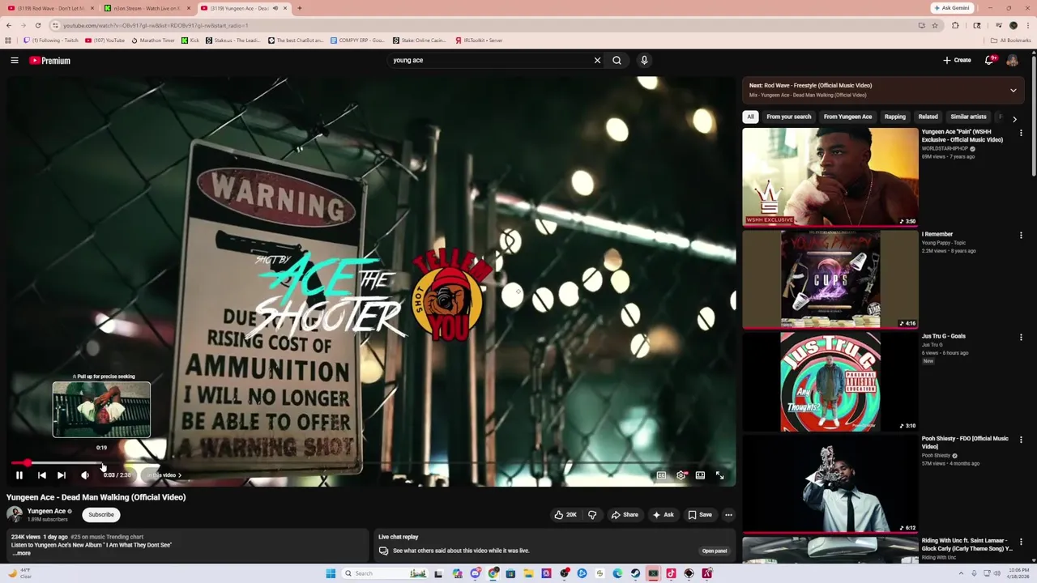Expand the 'Next: Rod Wave' mix queue chevron

click(1013, 90)
